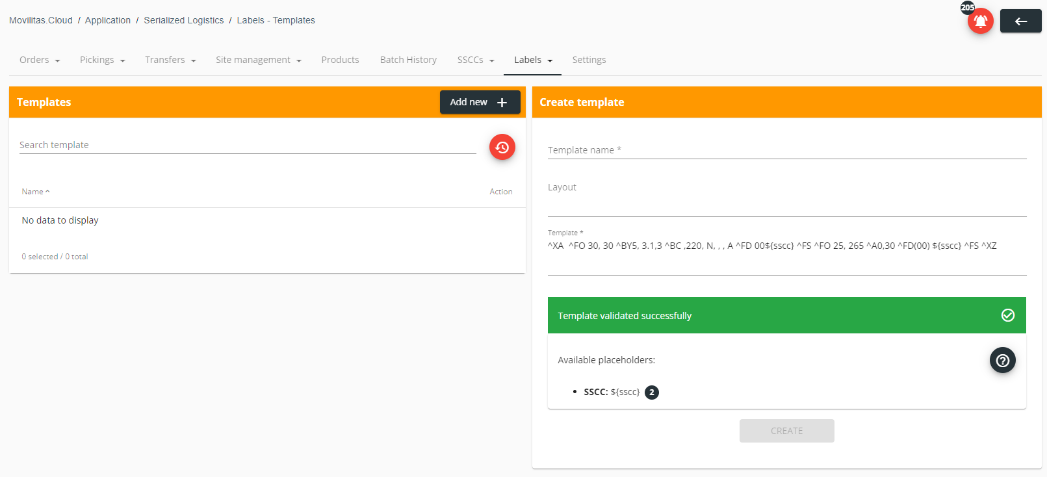Image resolution: width=1047 pixels, height=477 pixels.
Task: Click the Labels - Templates breadcrumb
Action: 276,20
